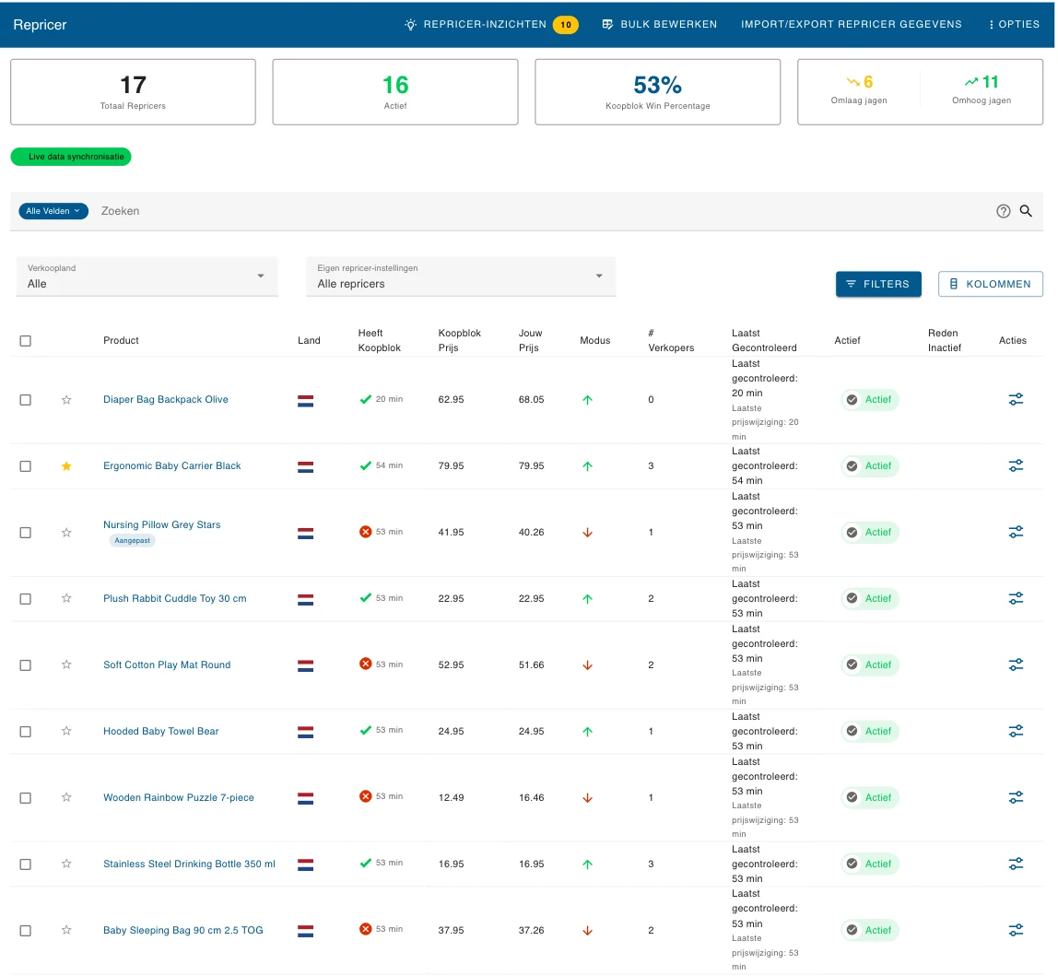Click the Omlaag jagen stat tile
This screenshot has width=1058, height=976.
point(859,91)
